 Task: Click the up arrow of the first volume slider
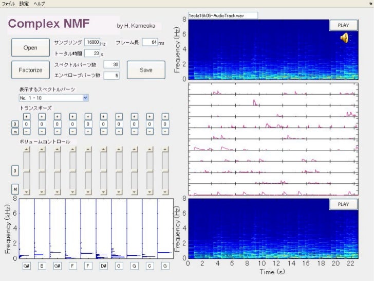pos(26,150)
